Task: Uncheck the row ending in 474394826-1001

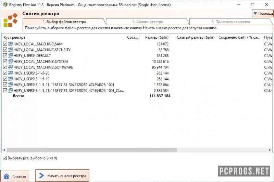Action: 5,84
